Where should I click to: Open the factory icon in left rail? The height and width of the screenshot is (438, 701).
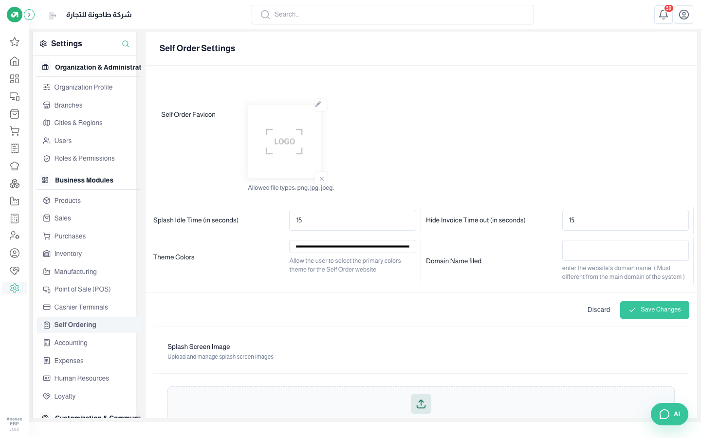click(x=15, y=201)
